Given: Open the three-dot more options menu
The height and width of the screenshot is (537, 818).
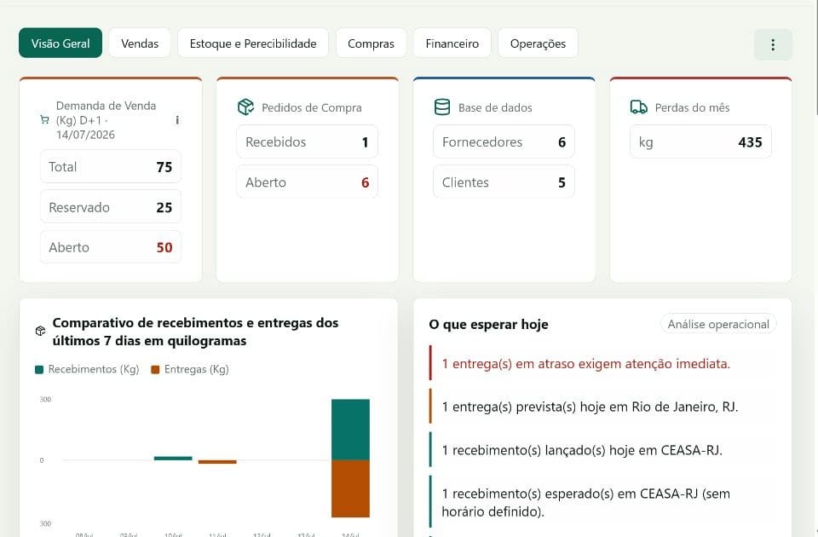Looking at the screenshot, I should coord(773,44).
